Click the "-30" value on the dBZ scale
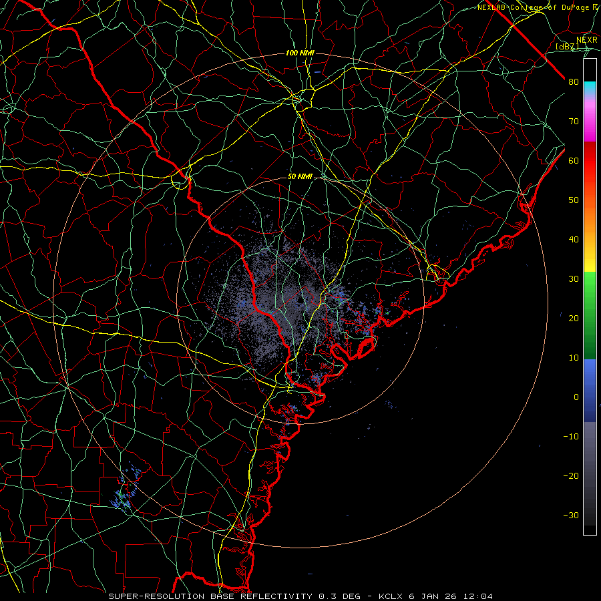The width and height of the screenshot is (601, 601). tap(571, 515)
